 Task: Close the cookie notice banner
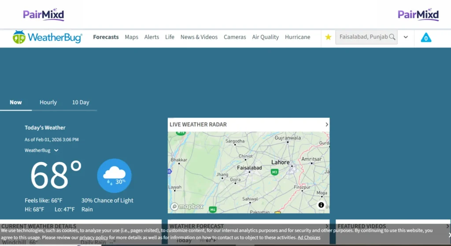click(449, 235)
